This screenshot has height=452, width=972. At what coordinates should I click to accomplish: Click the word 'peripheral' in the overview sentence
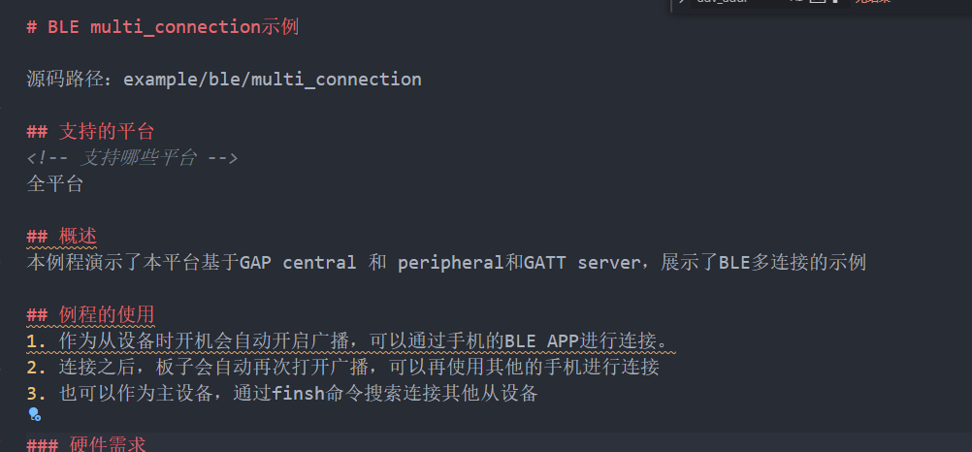(451, 262)
